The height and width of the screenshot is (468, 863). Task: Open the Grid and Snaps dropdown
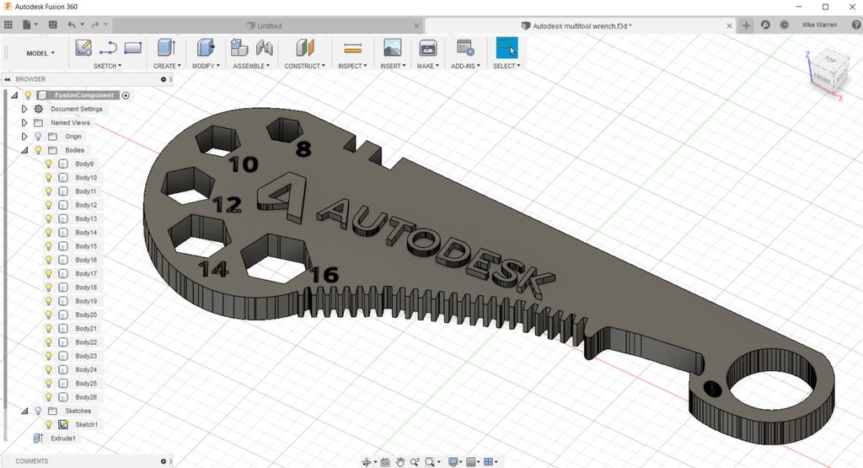click(473, 462)
